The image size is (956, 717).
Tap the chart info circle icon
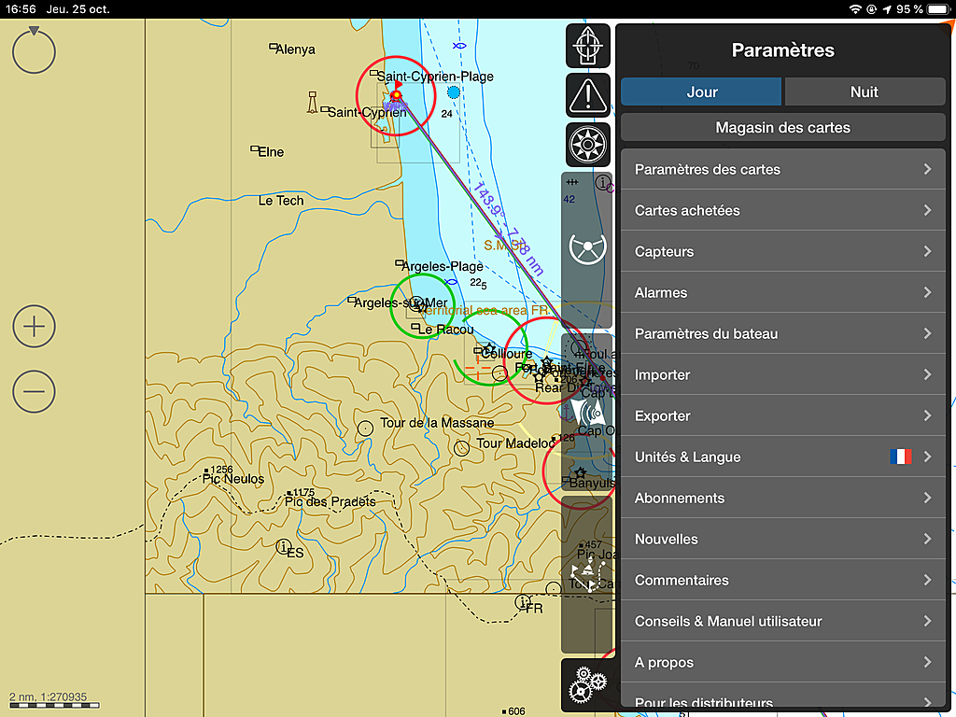[603, 182]
